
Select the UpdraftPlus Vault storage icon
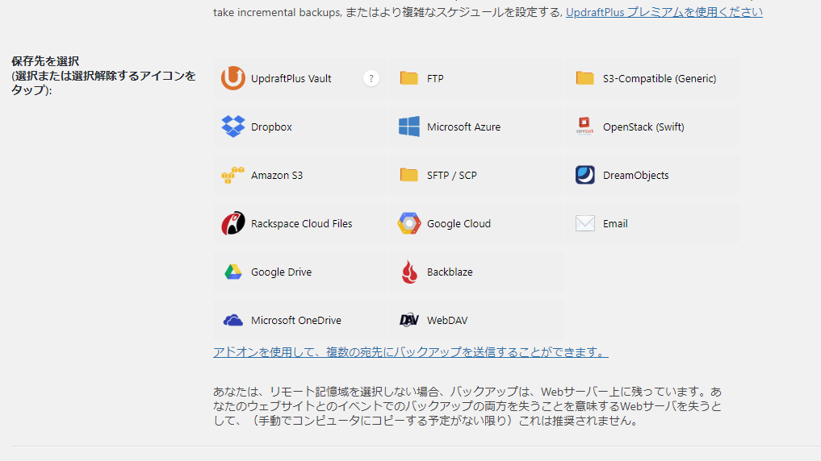pos(233,78)
